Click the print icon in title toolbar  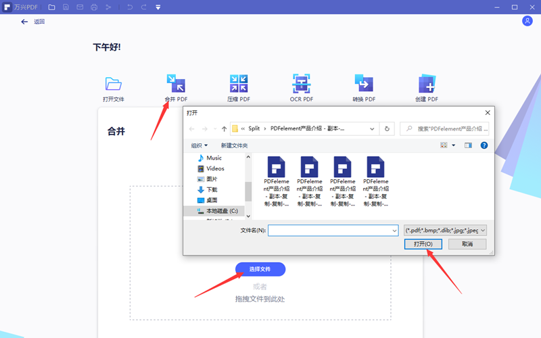[x=94, y=7]
